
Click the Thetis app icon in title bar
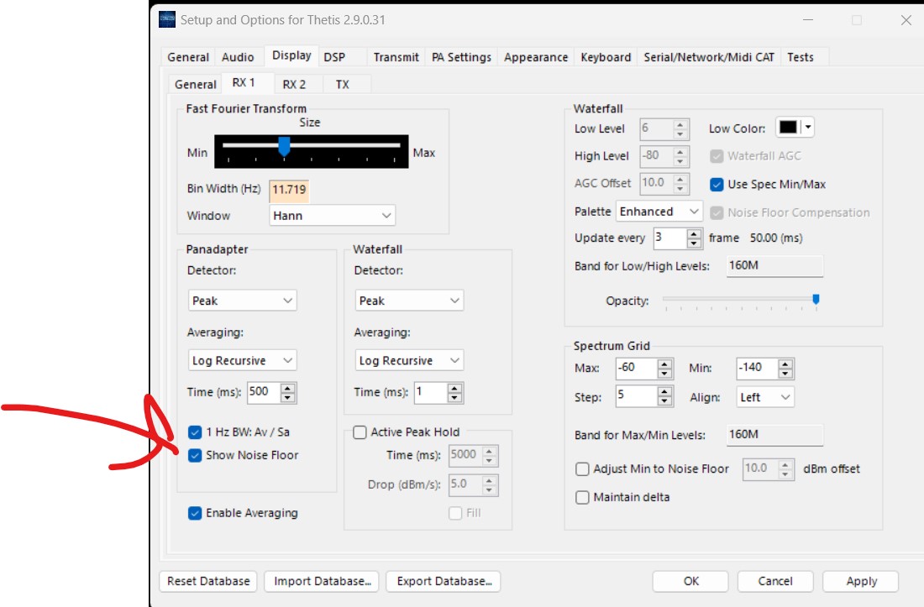tap(167, 20)
